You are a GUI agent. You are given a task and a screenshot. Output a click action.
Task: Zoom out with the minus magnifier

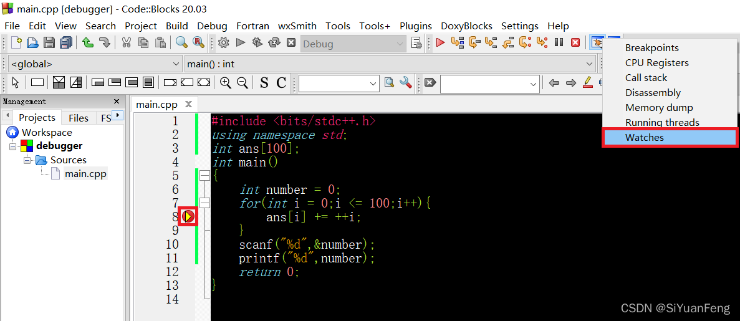click(243, 83)
